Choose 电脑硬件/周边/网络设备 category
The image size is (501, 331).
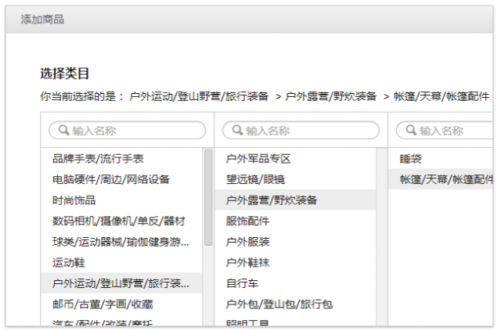coord(111,179)
